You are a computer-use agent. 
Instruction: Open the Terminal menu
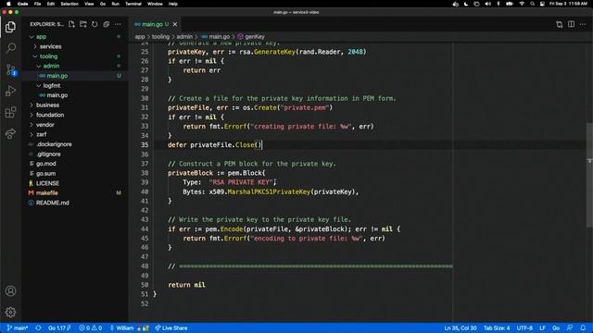pos(133,4)
